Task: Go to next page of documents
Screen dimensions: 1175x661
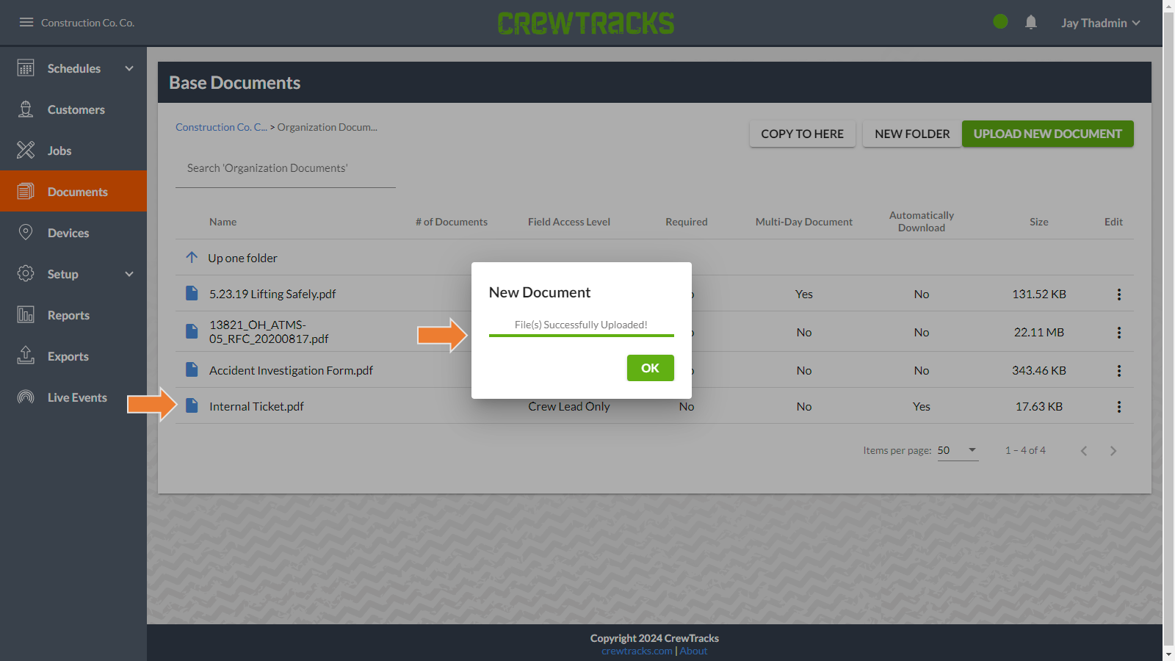Action: click(x=1113, y=451)
